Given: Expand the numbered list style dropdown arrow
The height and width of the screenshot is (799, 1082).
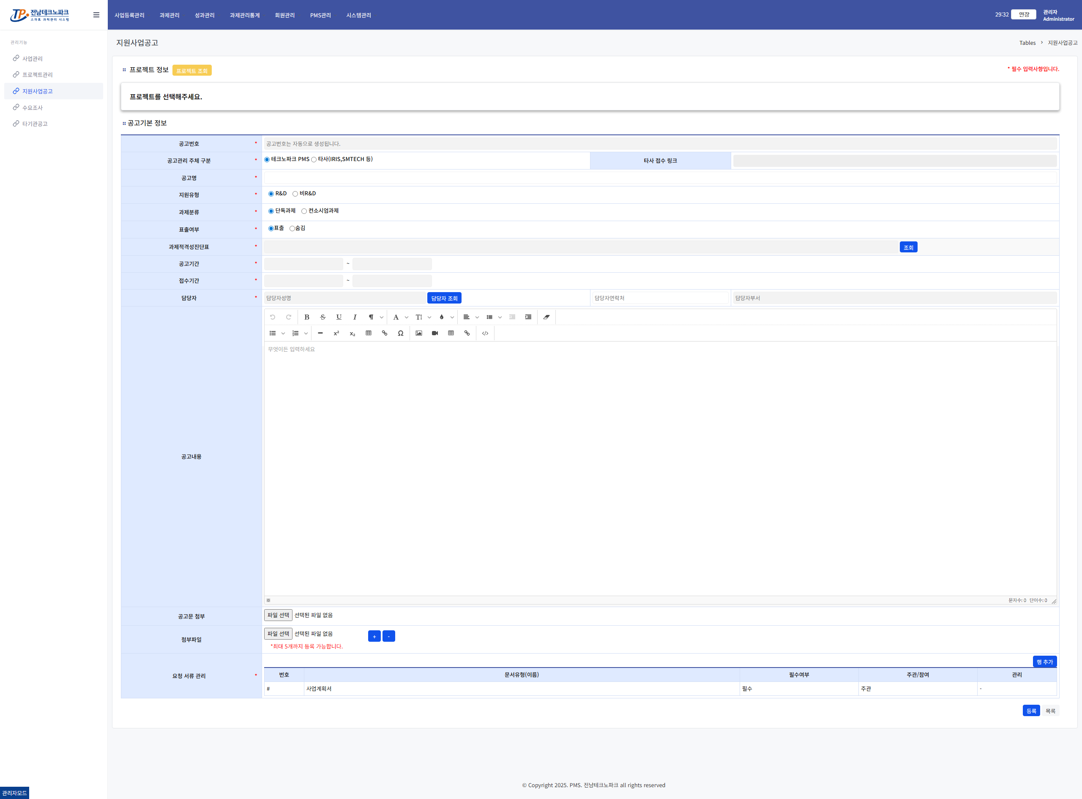Looking at the screenshot, I should (306, 333).
